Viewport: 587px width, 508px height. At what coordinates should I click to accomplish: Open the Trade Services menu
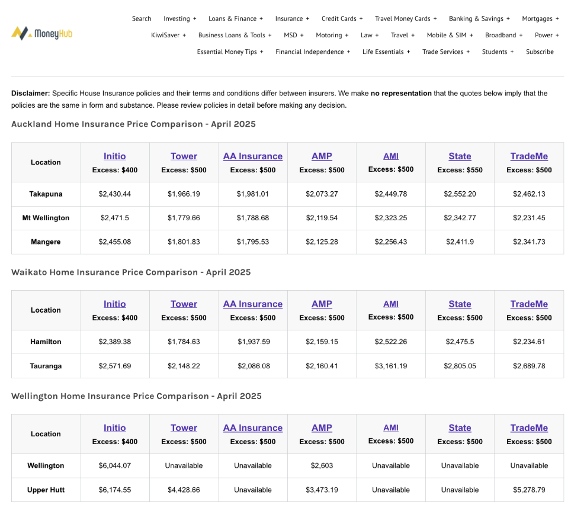pos(446,52)
